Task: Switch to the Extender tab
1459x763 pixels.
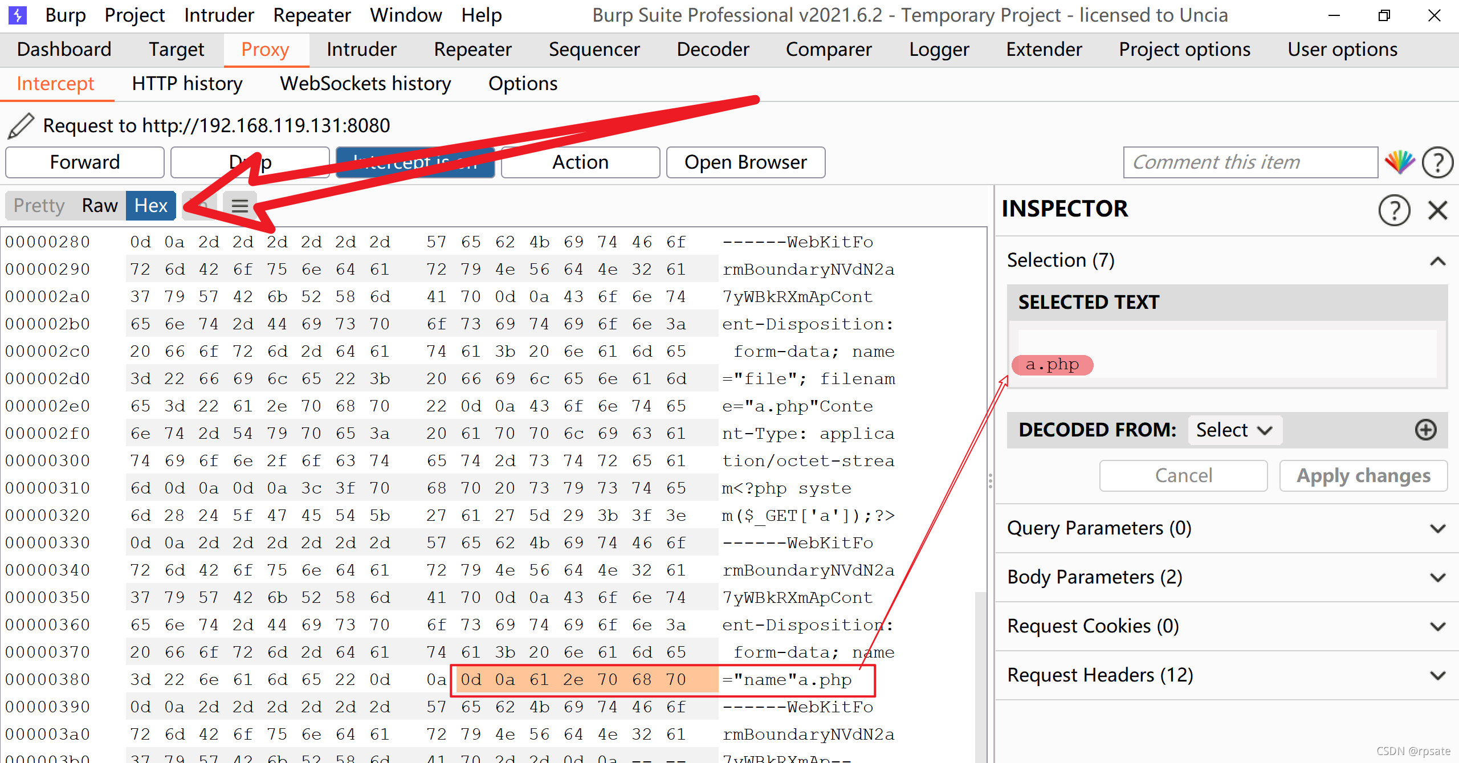Action: tap(1044, 50)
